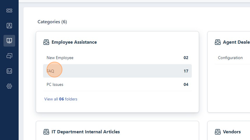Open the Reports chart icon
250x140 pixels.
click(x=9, y=71)
